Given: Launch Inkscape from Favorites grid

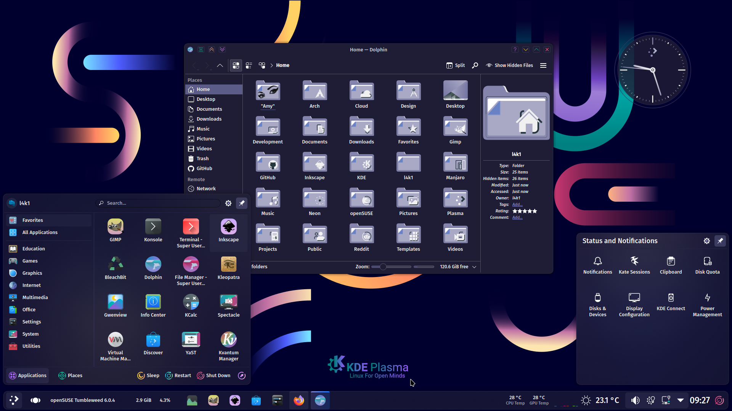Looking at the screenshot, I should pyautogui.click(x=228, y=231).
